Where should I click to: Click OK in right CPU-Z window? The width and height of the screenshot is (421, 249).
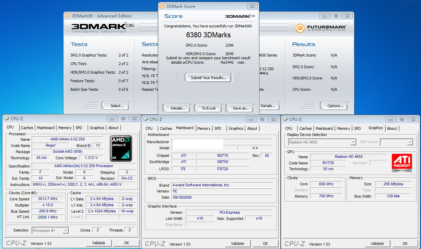click(405, 244)
